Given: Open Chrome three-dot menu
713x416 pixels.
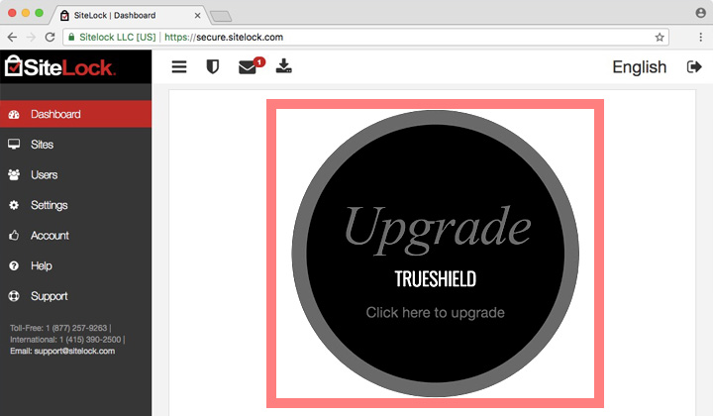Looking at the screenshot, I should tap(701, 38).
